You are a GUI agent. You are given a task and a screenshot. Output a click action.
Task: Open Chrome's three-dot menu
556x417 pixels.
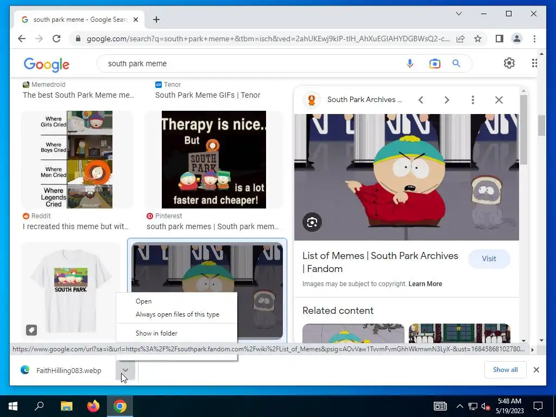pyautogui.click(x=534, y=39)
